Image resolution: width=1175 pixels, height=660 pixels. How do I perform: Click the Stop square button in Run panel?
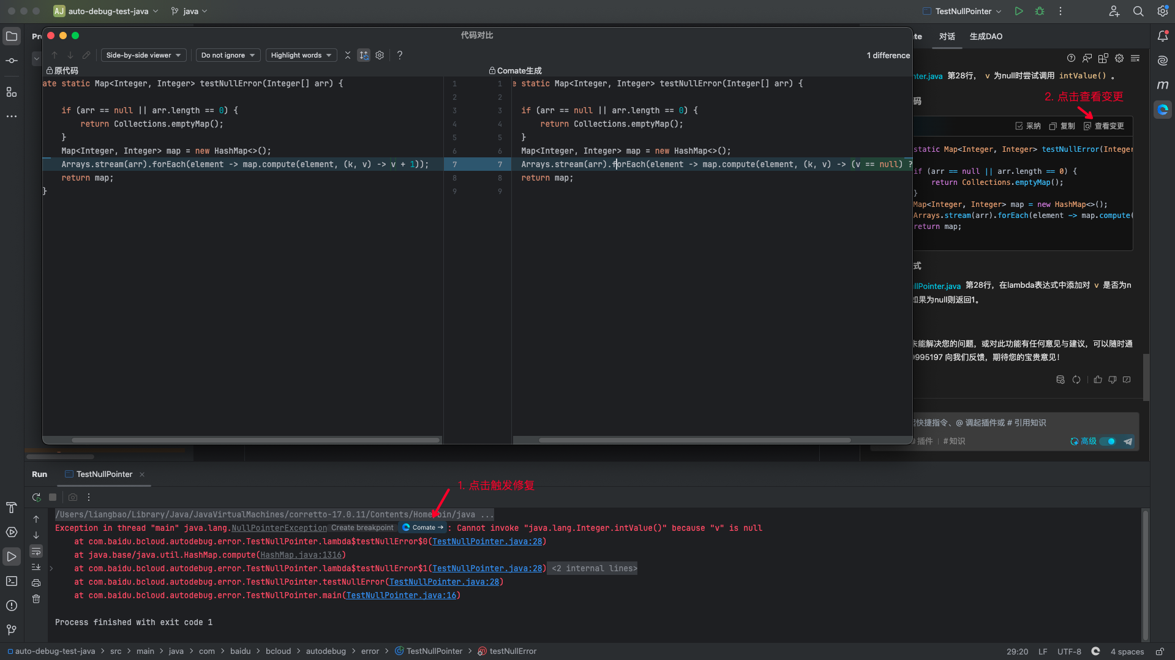(53, 497)
